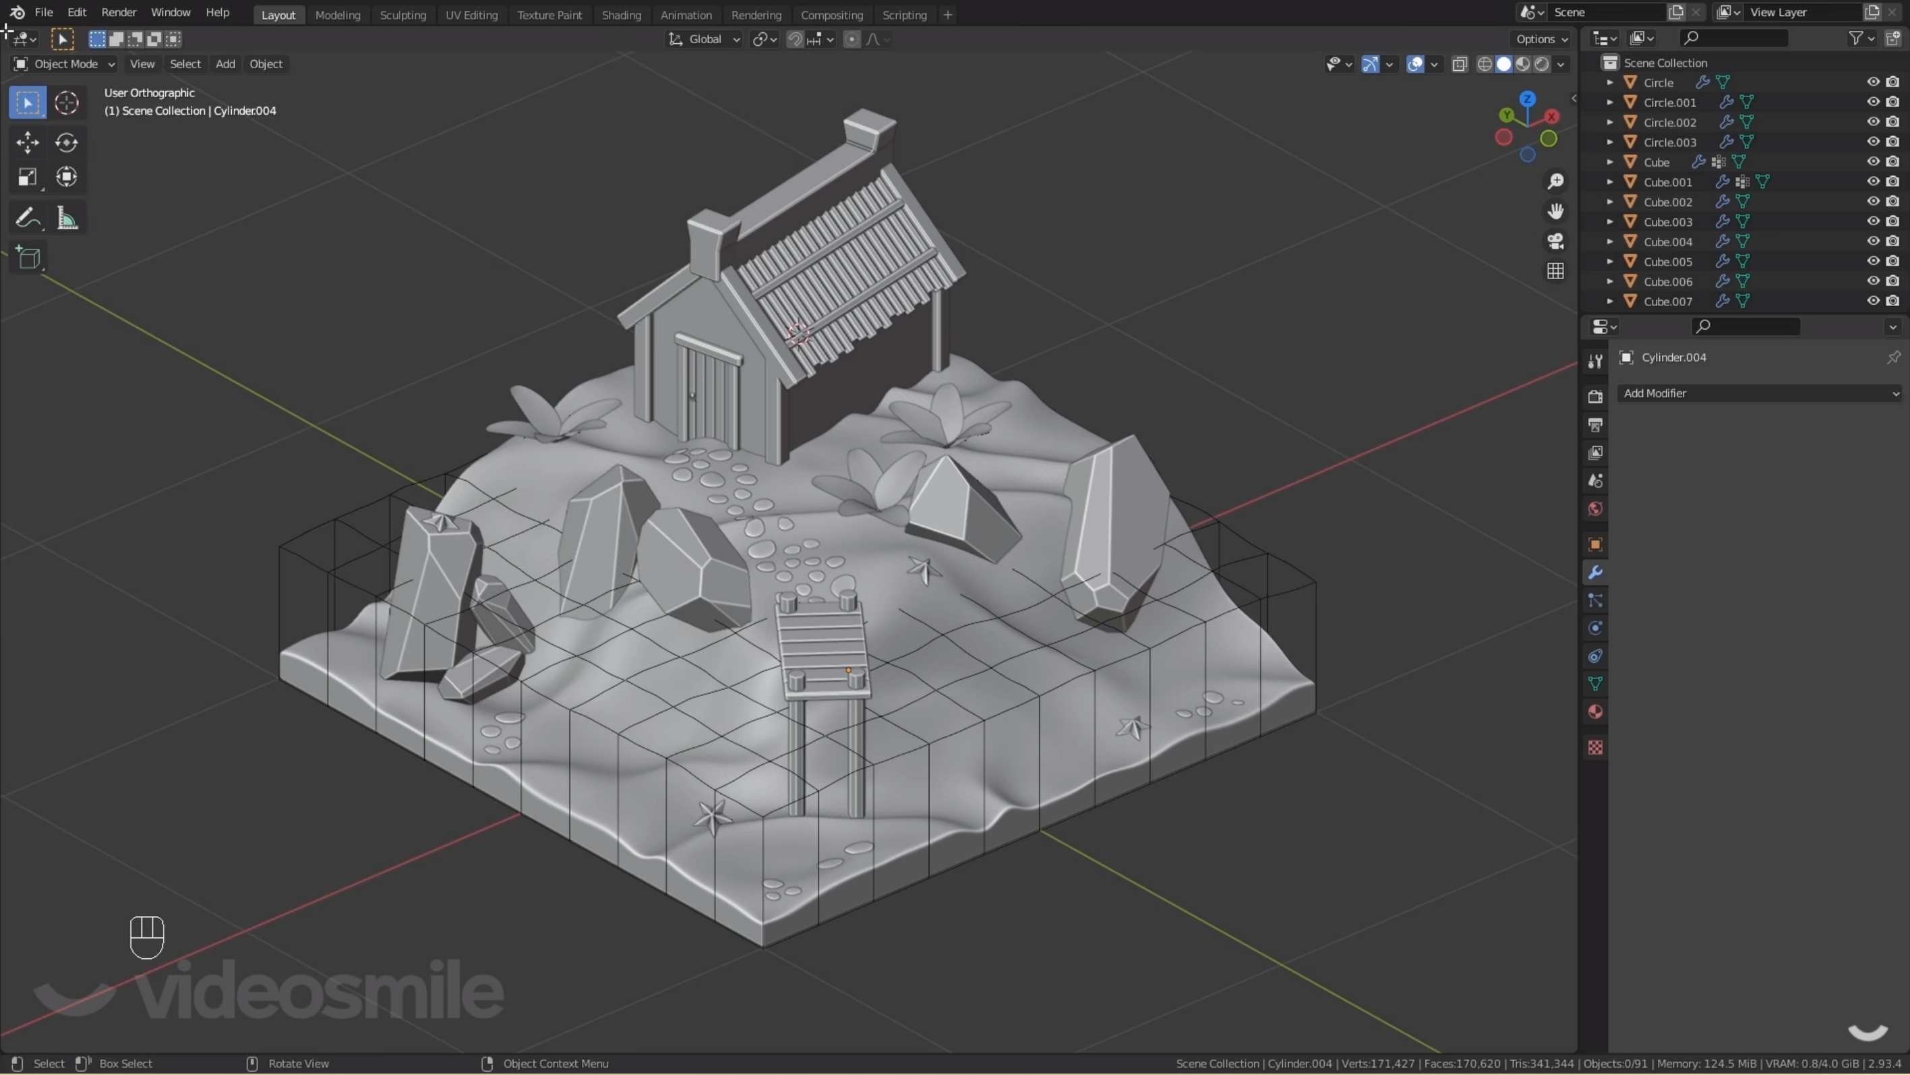Open the Render menu

click(x=119, y=13)
